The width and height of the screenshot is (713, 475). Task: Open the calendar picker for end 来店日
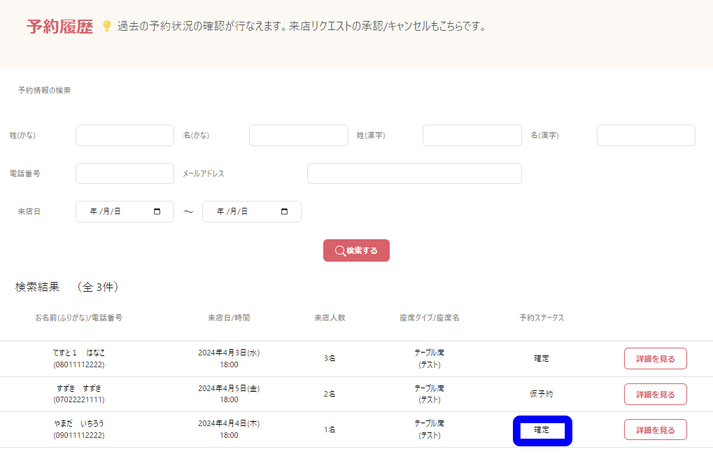coord(284,211)
